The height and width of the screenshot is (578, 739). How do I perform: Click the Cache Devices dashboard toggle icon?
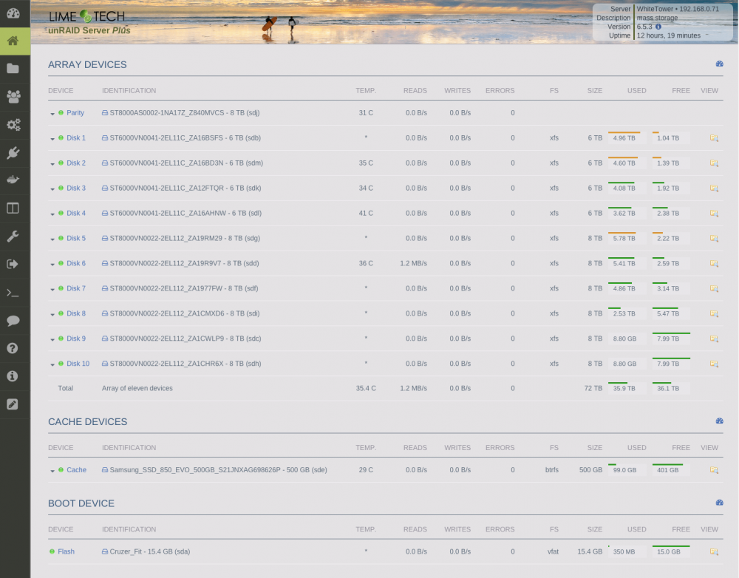[719, 421]
